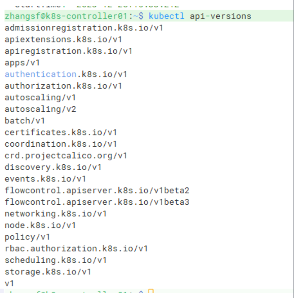Click the authorization.k8s.io/v1 line

click(63, 86)
